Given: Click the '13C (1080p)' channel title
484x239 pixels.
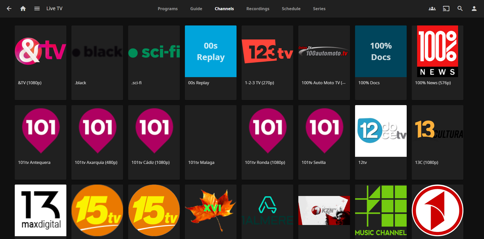Looking at the screenshot, I should point(427,162).
